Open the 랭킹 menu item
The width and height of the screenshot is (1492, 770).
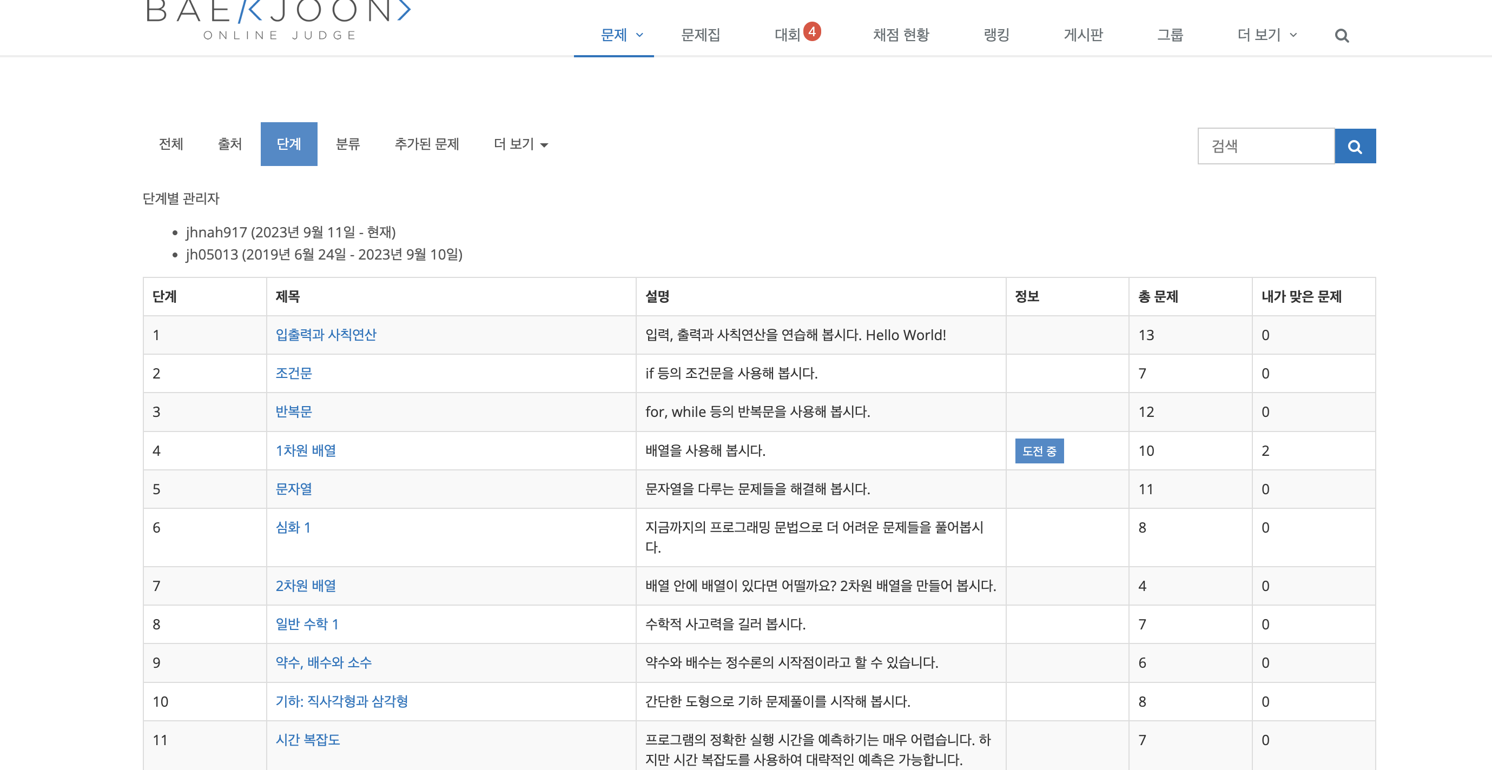point(996,35)
